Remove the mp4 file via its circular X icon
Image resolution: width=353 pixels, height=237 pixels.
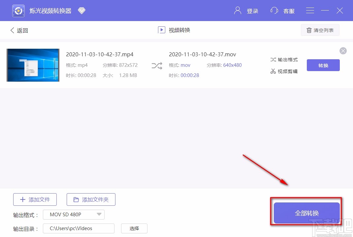coord(343,51)
